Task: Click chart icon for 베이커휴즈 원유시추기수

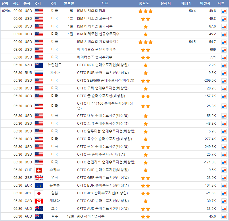Action: click(224, 50)
